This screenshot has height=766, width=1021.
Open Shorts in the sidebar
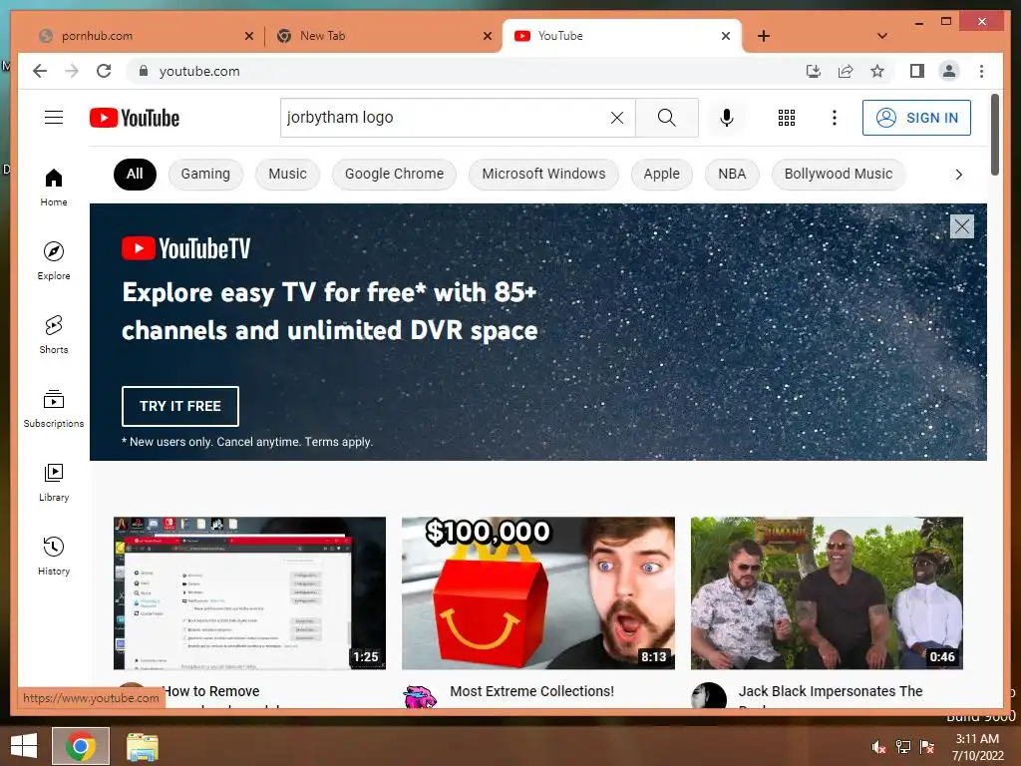[x=54, y=335]
